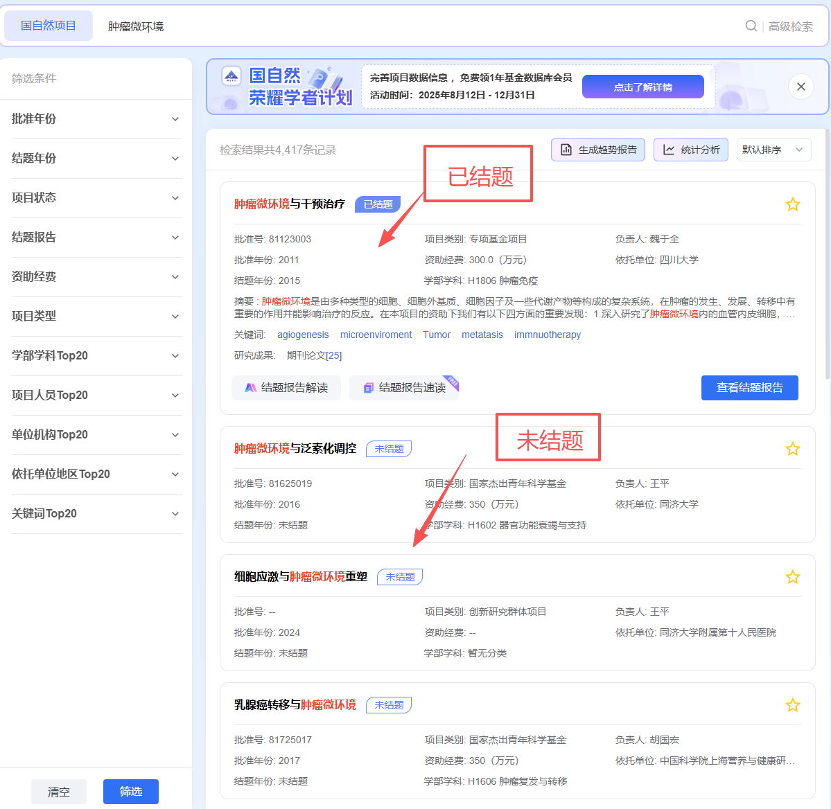Viewport: 831px width, 809px height.
Task: Expand the 学部学科Top20 filter
Action: click(x=96, y=356)
